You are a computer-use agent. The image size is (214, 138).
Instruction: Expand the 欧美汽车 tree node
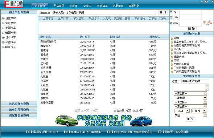pos(3,47)
